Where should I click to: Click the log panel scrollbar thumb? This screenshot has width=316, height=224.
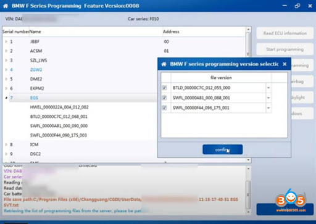point(248,194)
